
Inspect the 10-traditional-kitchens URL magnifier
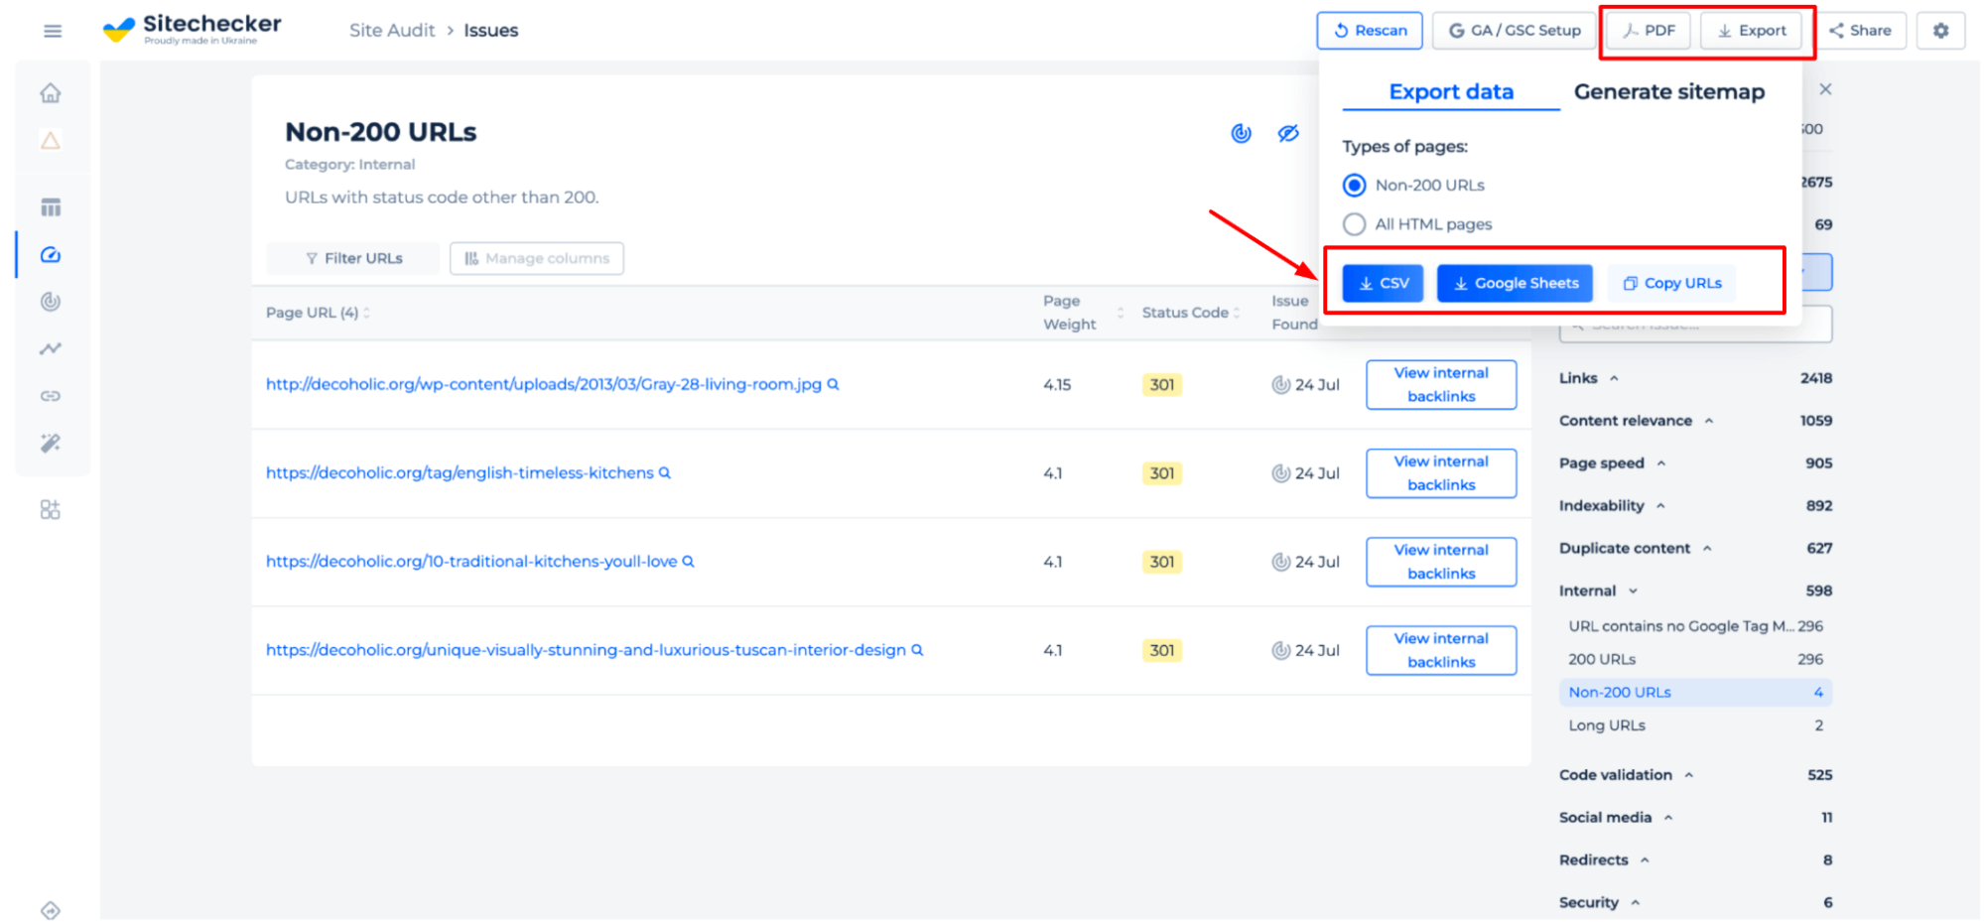688,562
